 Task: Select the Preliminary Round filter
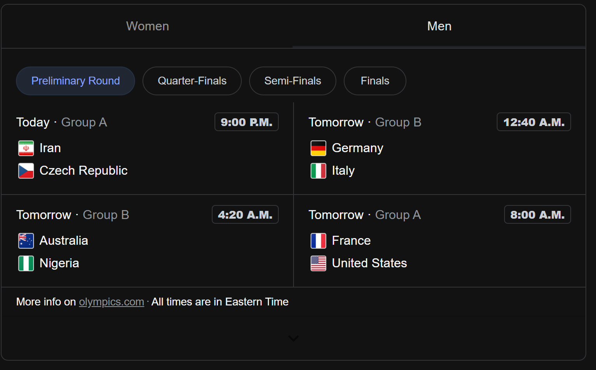pos(76,81)
